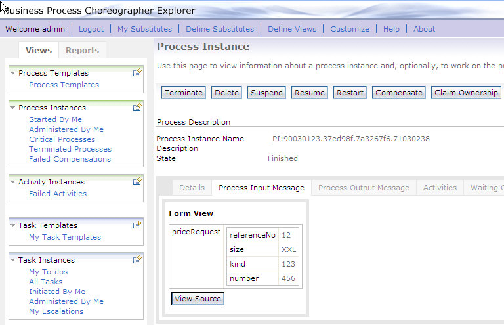Open the Define Substitutes link
This screenshot has height=325, width=504.
coord(220,29)
